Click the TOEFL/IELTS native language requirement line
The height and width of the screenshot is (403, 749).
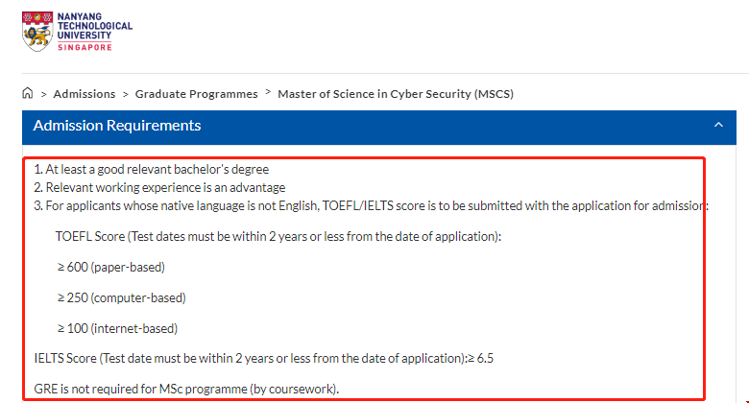pyautogui.click(x=371, y=205)
